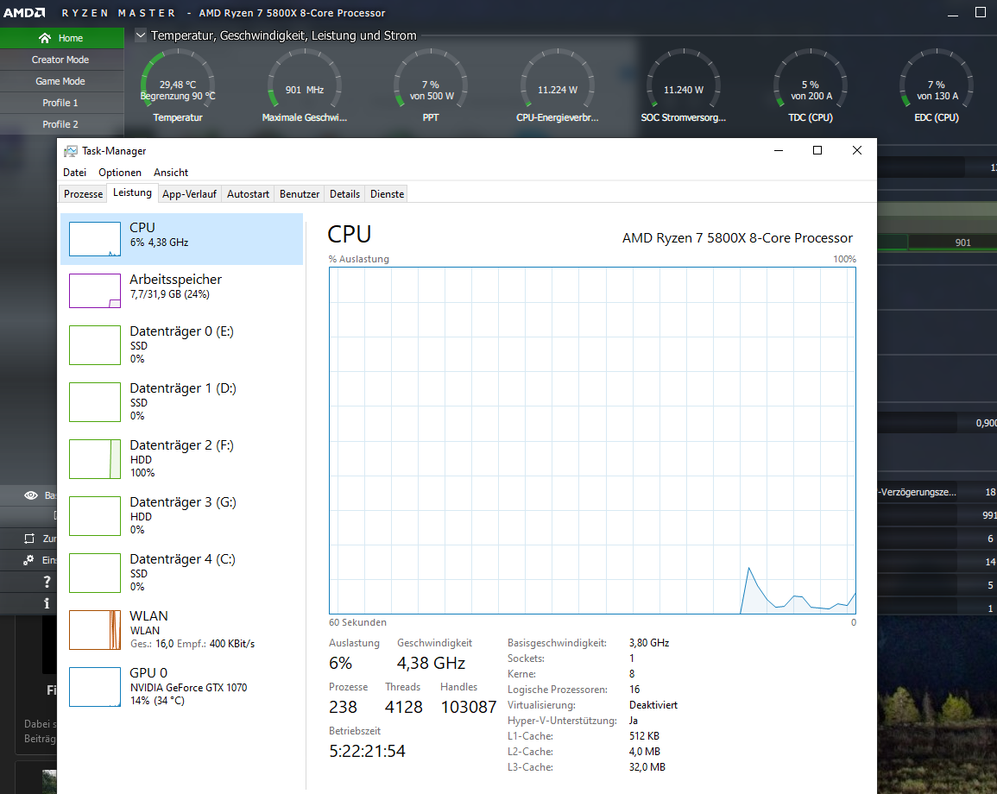This screenshot has width=997, height=794.
Task: Select Datenträger 2 (F:) entry
Action: pos(181,459)
